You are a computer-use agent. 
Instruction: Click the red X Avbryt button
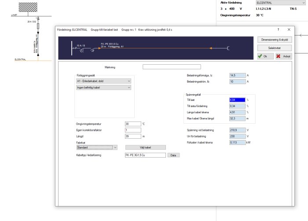click(x=284, y=56)
